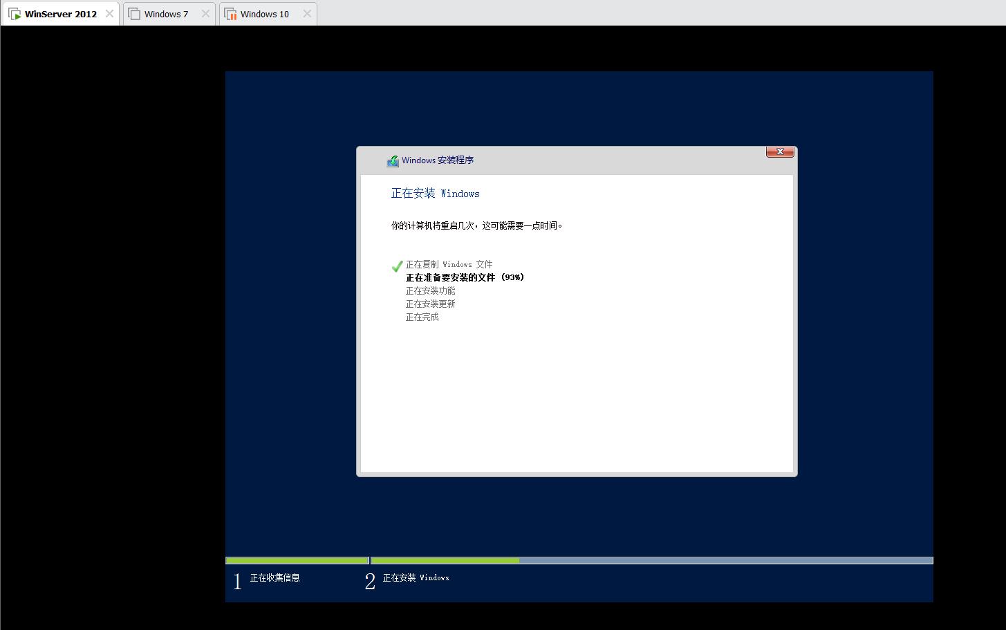Click step 1 正在收集信息 label

pyautogui.click(x=274, y=577)
